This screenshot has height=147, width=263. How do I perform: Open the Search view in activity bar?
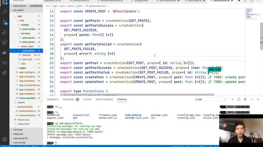(x=5, y=12)
